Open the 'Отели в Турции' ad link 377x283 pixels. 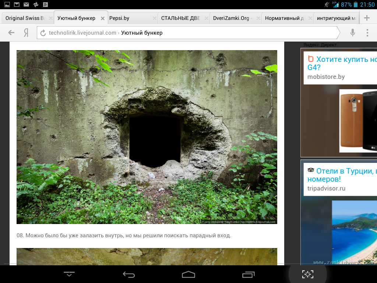pyautogui.click(x=342, y=175)
